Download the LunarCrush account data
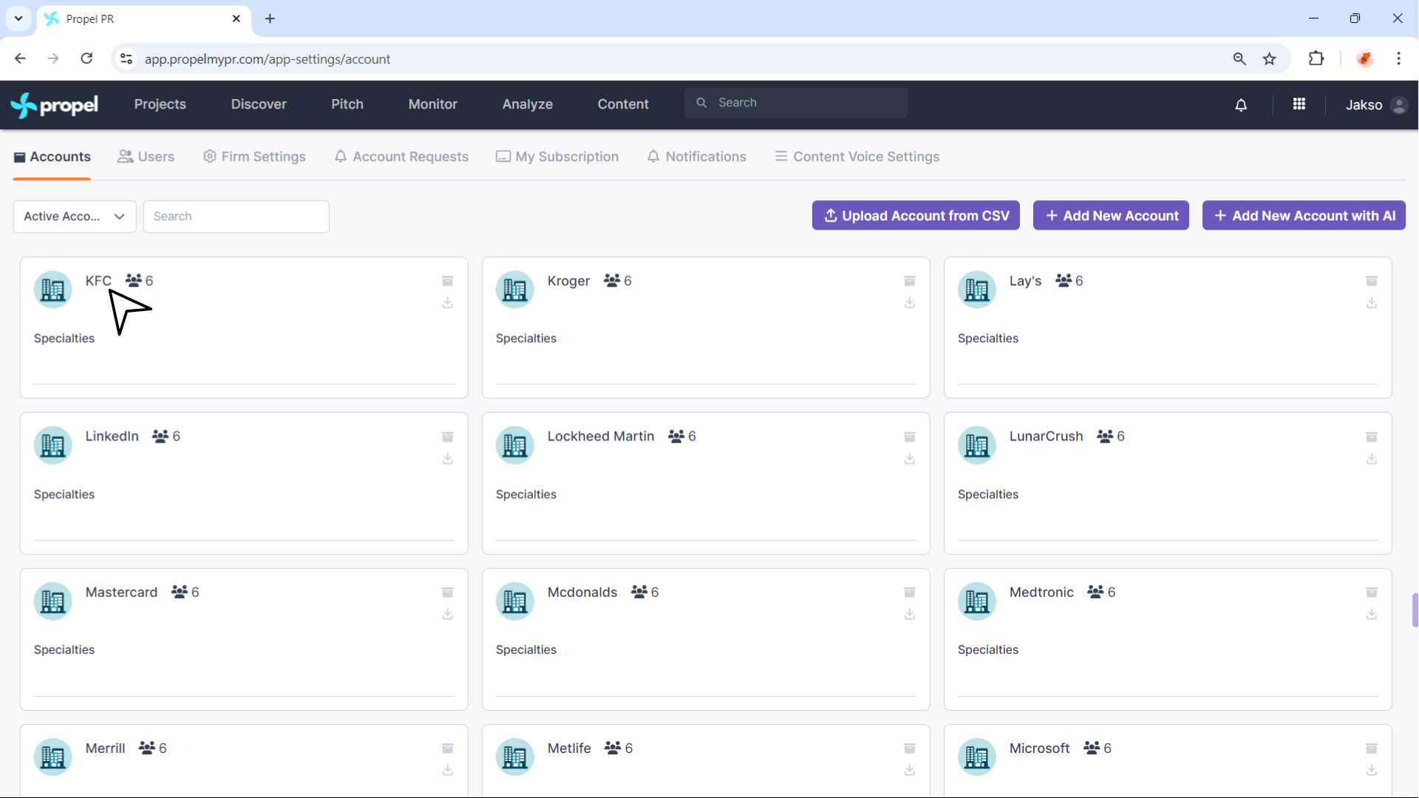1419x798 pixels. point(1371,459)
